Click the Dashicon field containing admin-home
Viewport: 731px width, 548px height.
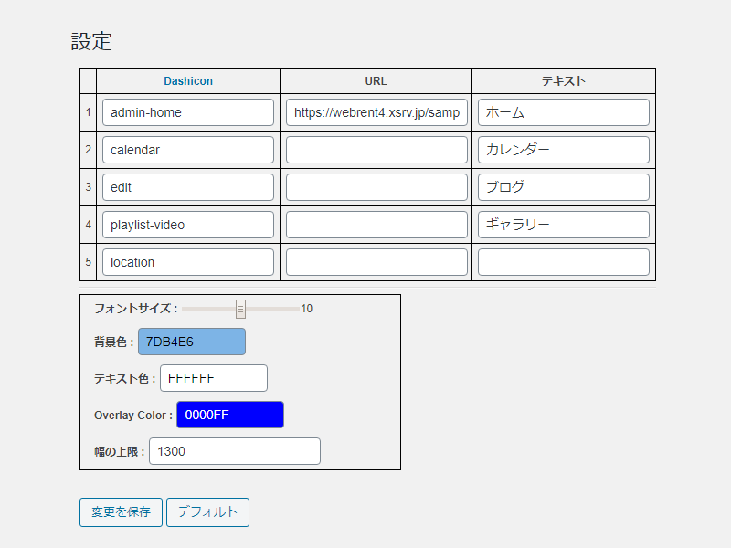[x=188, y=112]
